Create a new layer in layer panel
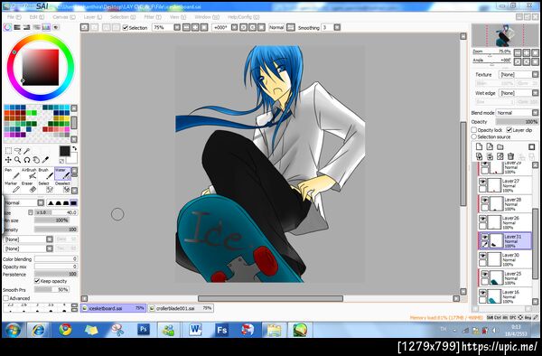 point(479,146)
